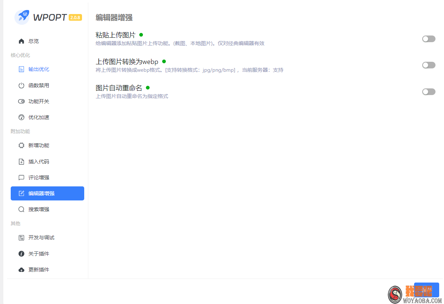Click the blue 保存 save button
The image size is (444, 304).
tap(426, 290)
